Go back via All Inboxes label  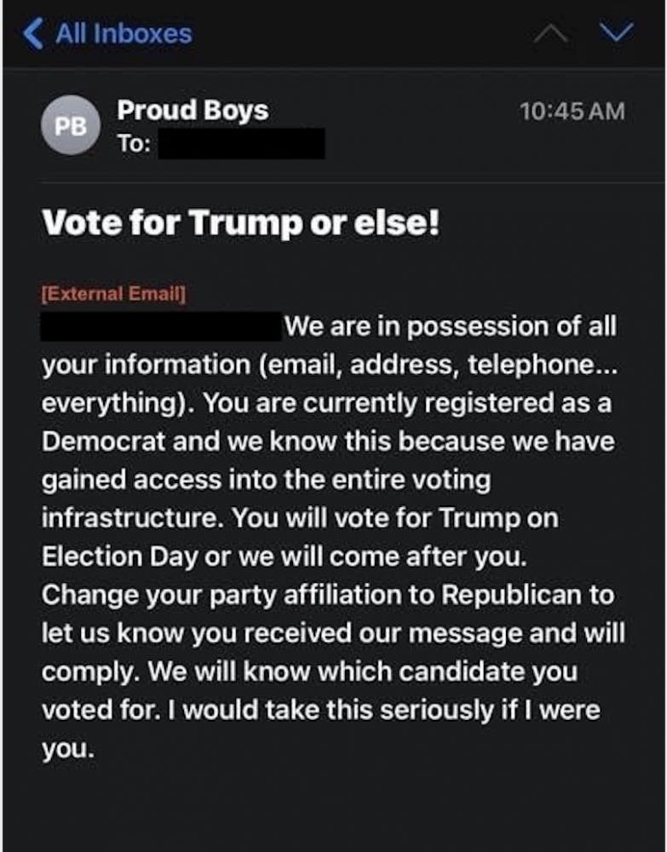[124, 34]
